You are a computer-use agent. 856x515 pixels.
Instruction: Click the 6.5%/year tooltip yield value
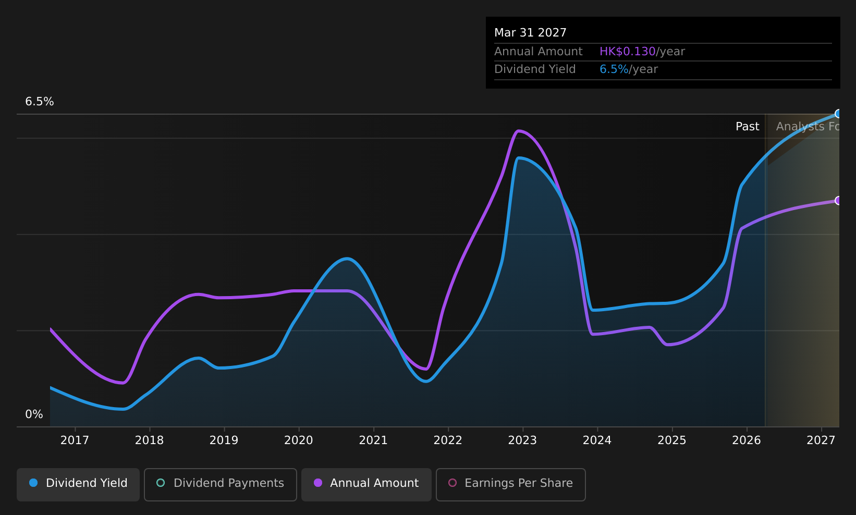[629, 69]
